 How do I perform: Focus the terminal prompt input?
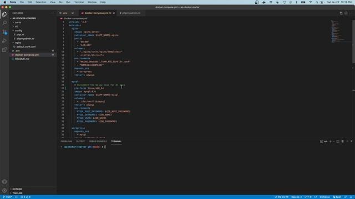point(105,147)
